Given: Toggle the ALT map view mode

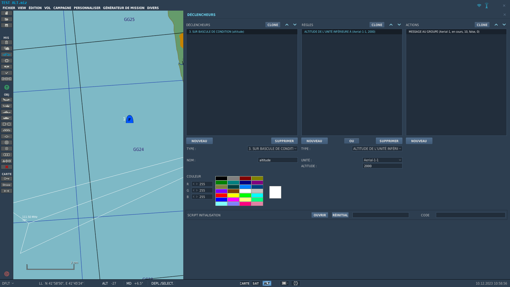Looking at the screenshot, I should pyautogui.click(x=267, y=283).
